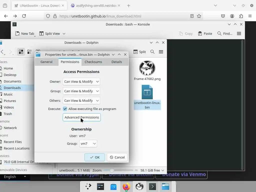The width and height of the screenshot is (256, 192).
Task: Click Paste in Konsole toolbar
Action: (205, 34)
